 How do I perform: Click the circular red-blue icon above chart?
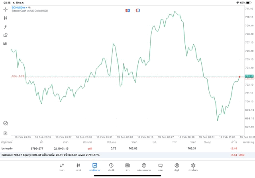[x=138, y=10]
